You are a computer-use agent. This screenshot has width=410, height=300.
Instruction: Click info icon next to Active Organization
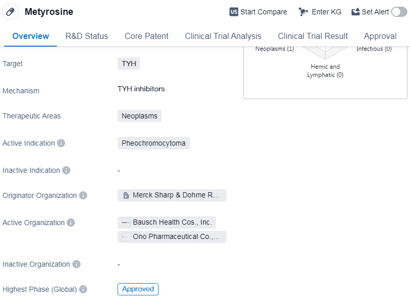click(71, 223)
